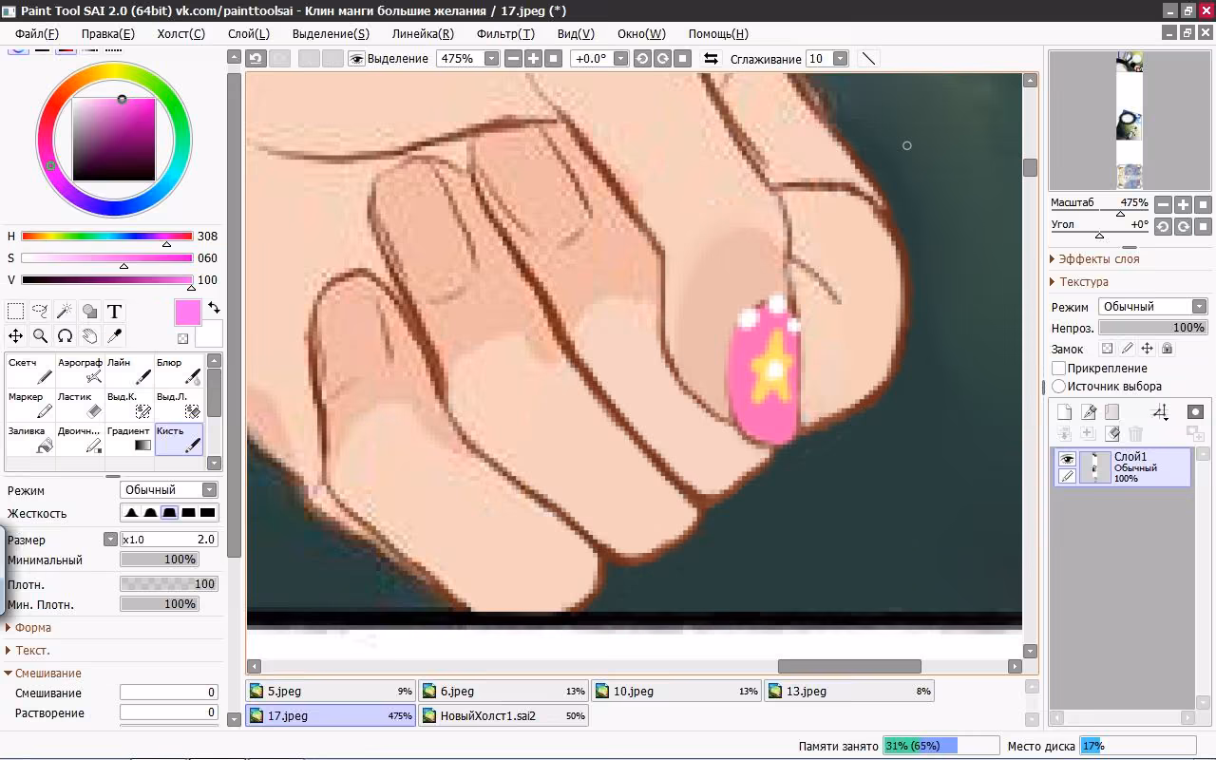The image size is (1216, 760).
Task: Choose the Аэрограф airbrush
Action: (x=80, y=370)
